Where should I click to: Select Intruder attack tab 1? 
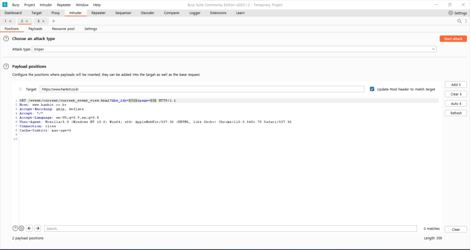[5, 21]
